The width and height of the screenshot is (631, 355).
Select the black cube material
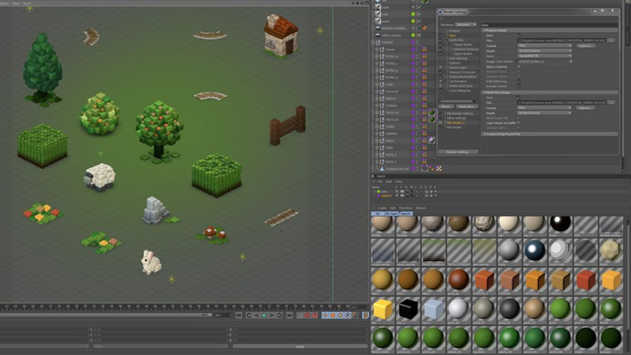[407, 308]
